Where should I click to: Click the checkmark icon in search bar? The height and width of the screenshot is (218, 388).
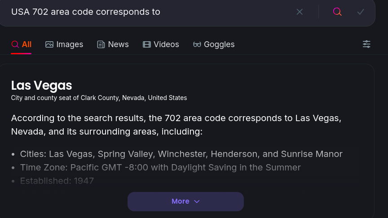361,12
